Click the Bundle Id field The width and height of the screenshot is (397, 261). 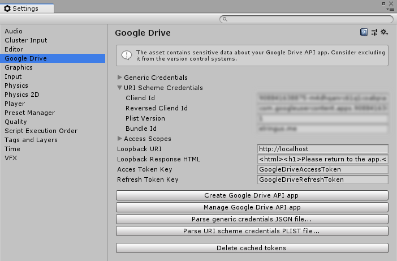click(x=322, y=129)
